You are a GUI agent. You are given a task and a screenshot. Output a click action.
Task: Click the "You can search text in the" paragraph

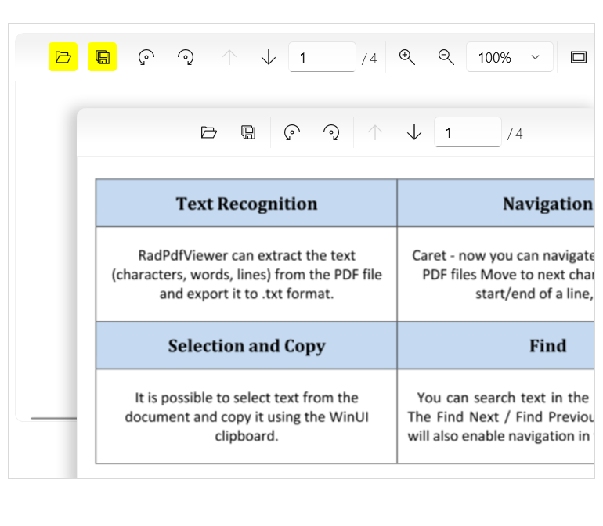[500, 416]
